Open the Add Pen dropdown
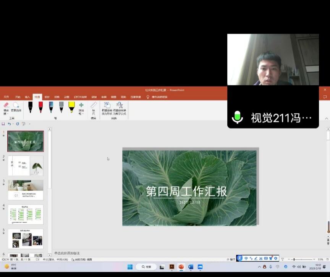330x277 pixels. coord(81,108)
